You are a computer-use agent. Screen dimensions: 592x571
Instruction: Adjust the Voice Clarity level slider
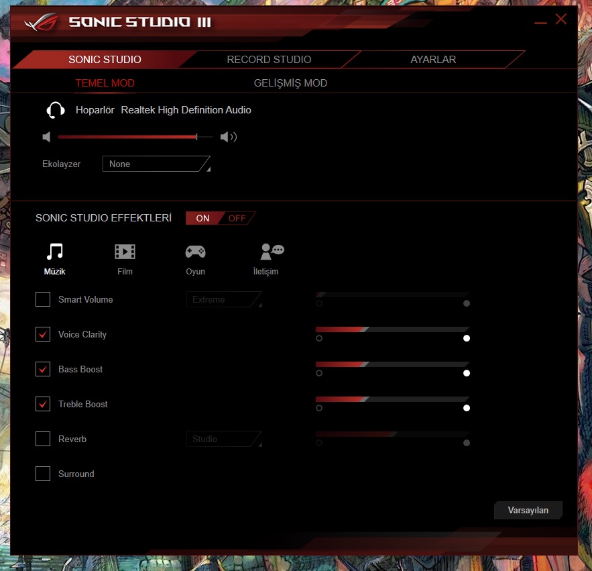[x=393, y=329]
